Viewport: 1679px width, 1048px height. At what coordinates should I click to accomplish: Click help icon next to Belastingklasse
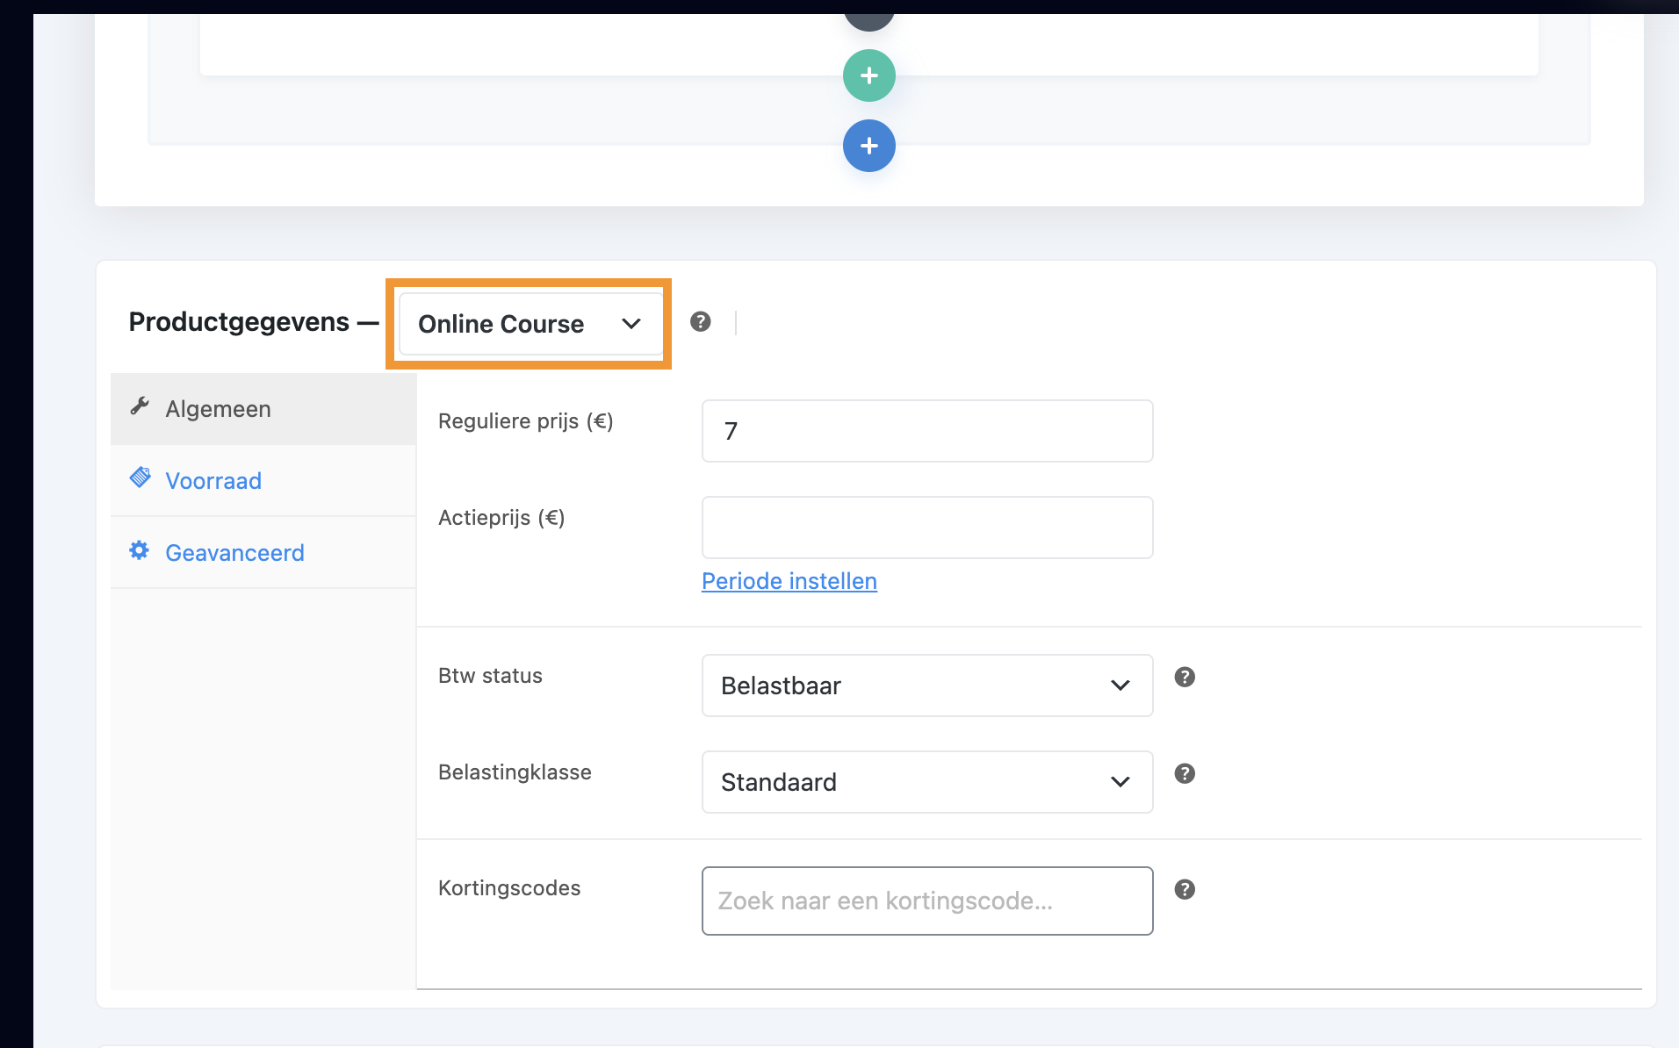[1185, 773]
